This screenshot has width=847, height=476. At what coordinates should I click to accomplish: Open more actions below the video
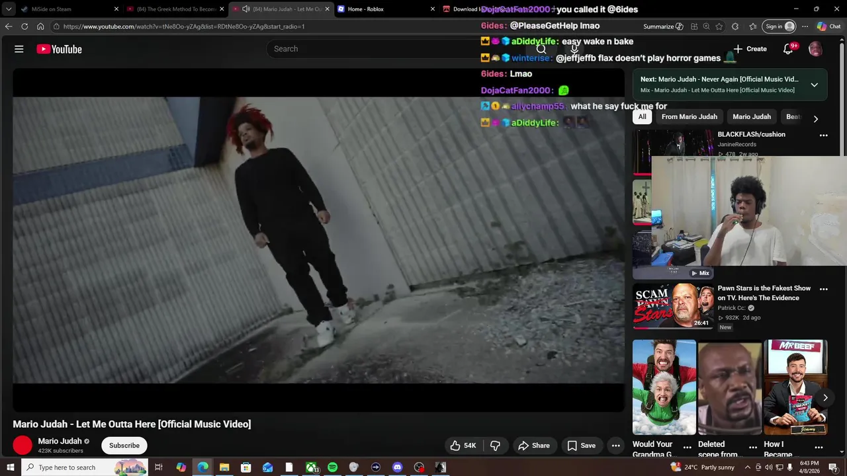615,446
